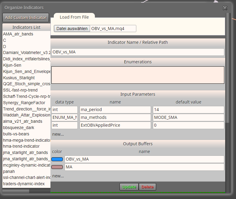Screen dimensions: 236x199
Task: Click the Update button
Action: point(129,187)
